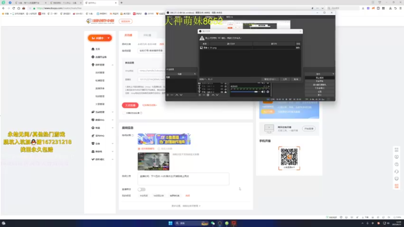Screen dimensions: 404x227
Task: Open the home item with the house icon in sidebar
Action: click(95, 49)
